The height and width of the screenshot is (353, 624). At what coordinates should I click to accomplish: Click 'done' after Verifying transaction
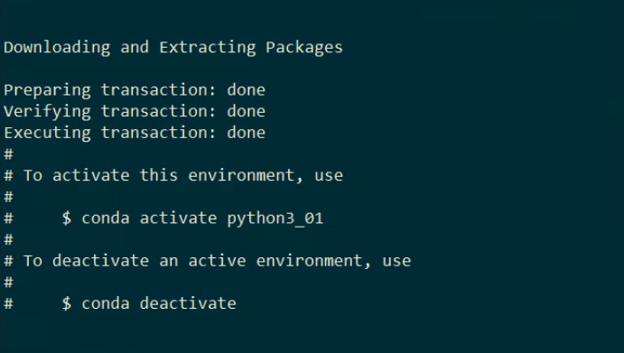click(x=246, y=111)
